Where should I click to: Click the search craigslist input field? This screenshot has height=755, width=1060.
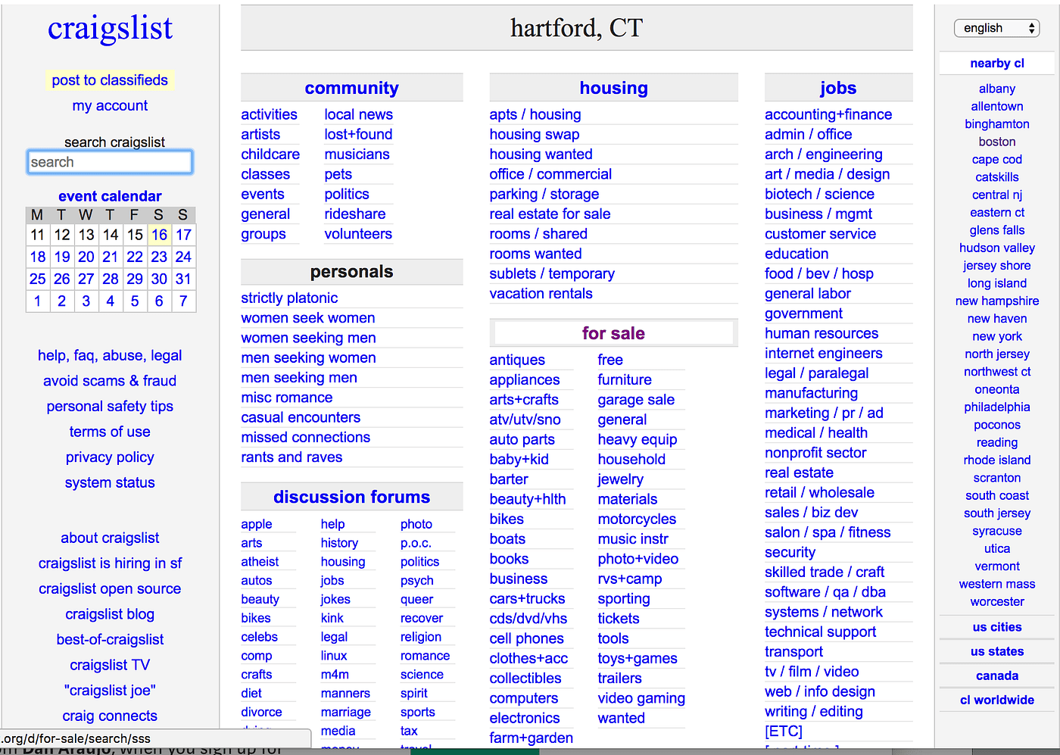click(110, 162)
